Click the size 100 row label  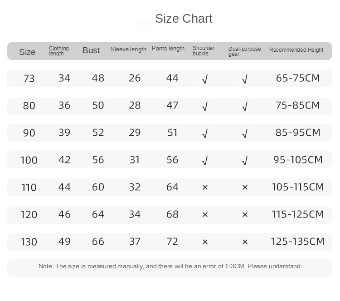click(x=29, y=160)
